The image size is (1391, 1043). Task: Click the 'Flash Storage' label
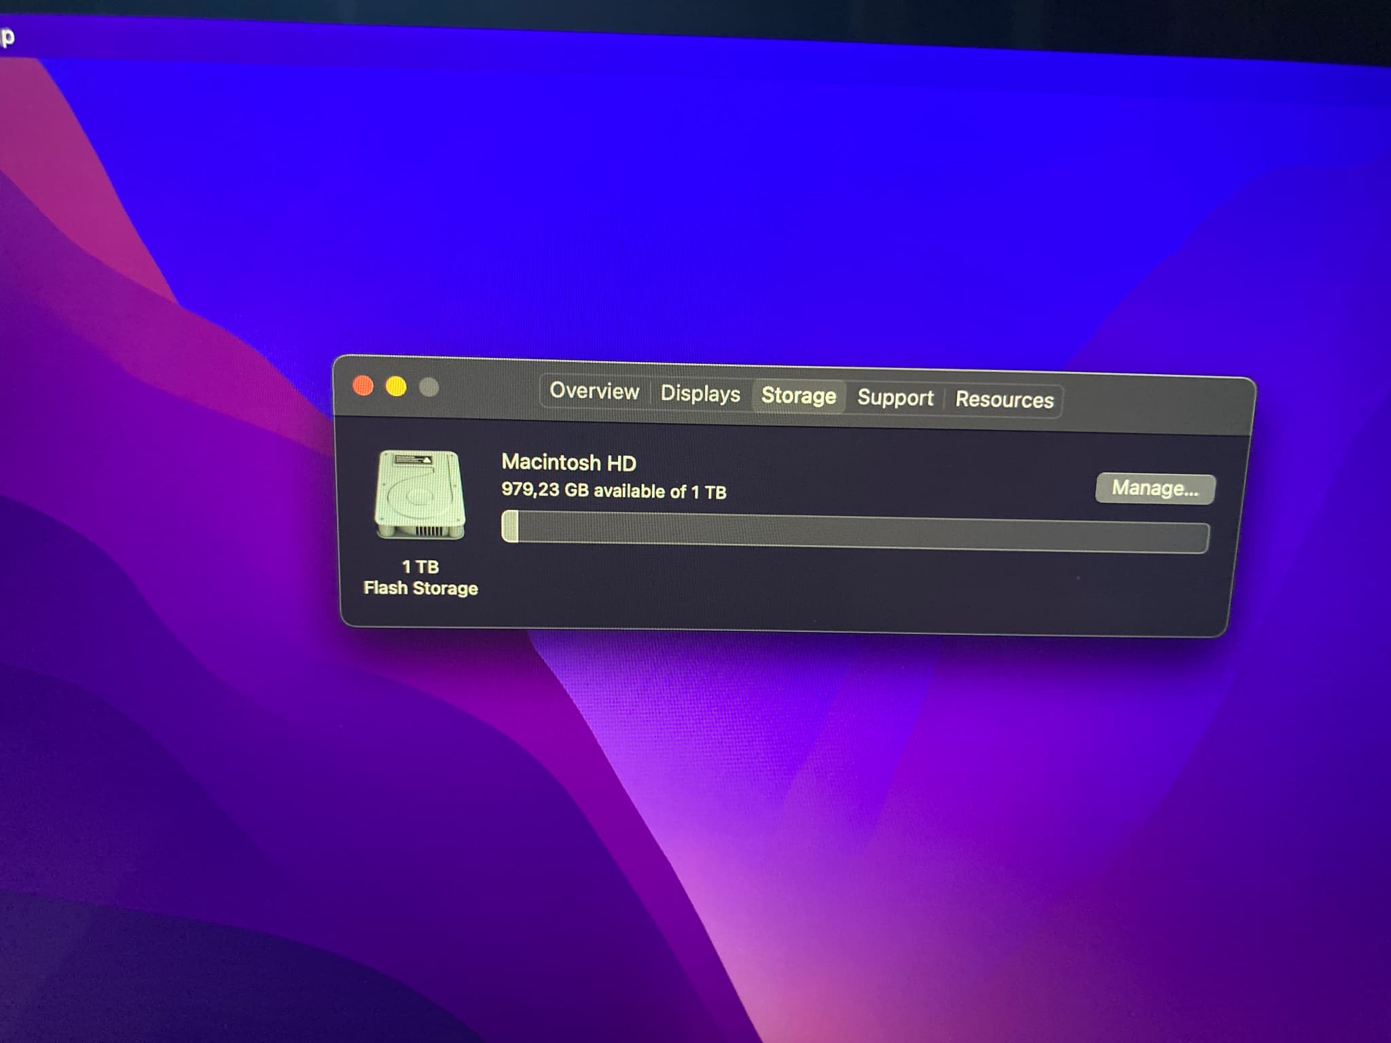tap(420, 588)
